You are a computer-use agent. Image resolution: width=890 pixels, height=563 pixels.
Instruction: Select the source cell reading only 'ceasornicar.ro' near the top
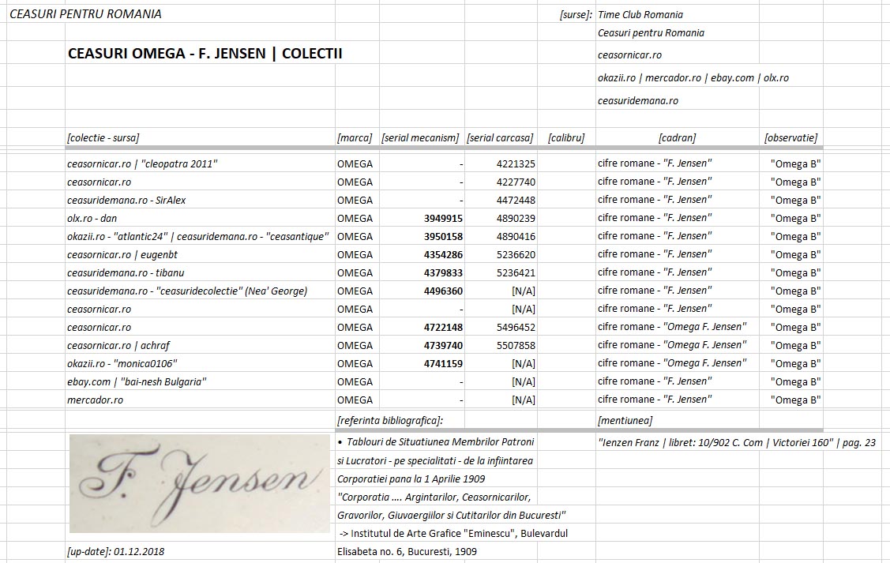coord(629,55)
